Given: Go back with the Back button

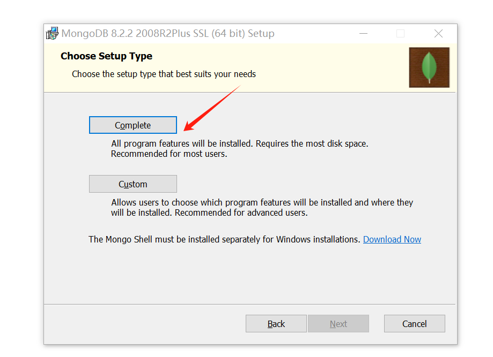Looking at the screenshot, I should (x=276, y=323).
